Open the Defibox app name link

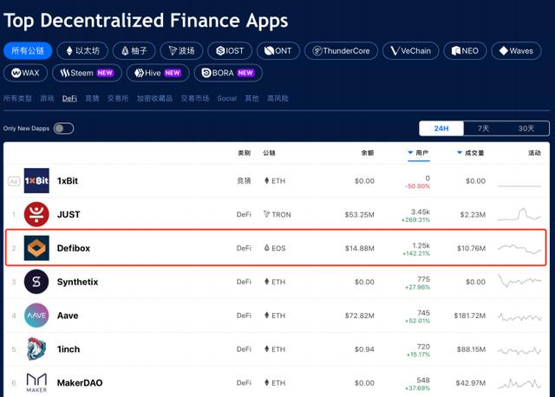pos(74,248)
